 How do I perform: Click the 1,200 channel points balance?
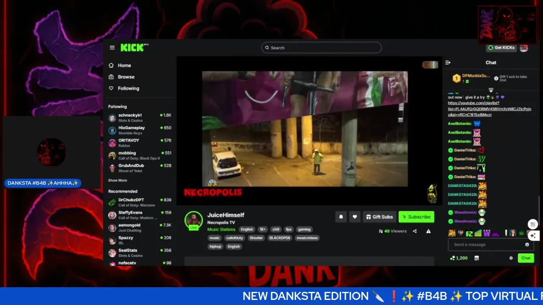pyautogui.click(x=459, y=258)
